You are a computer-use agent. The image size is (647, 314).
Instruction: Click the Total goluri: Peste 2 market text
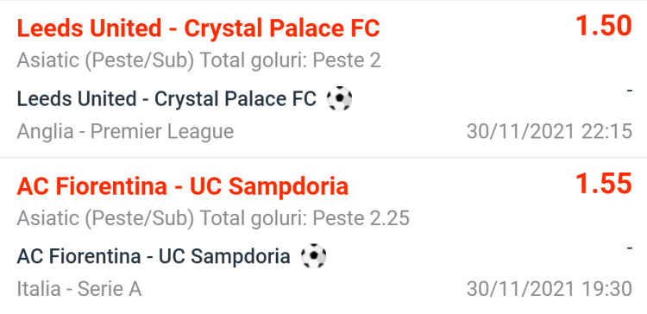click(291, 60)
